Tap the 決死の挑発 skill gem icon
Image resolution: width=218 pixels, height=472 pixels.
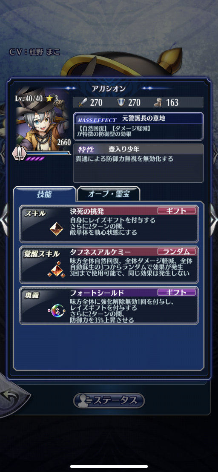click(x=57, y=229)
